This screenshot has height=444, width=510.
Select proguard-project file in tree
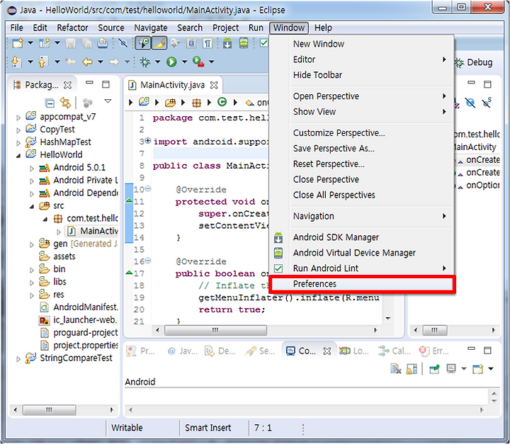(x=79, y=333)
